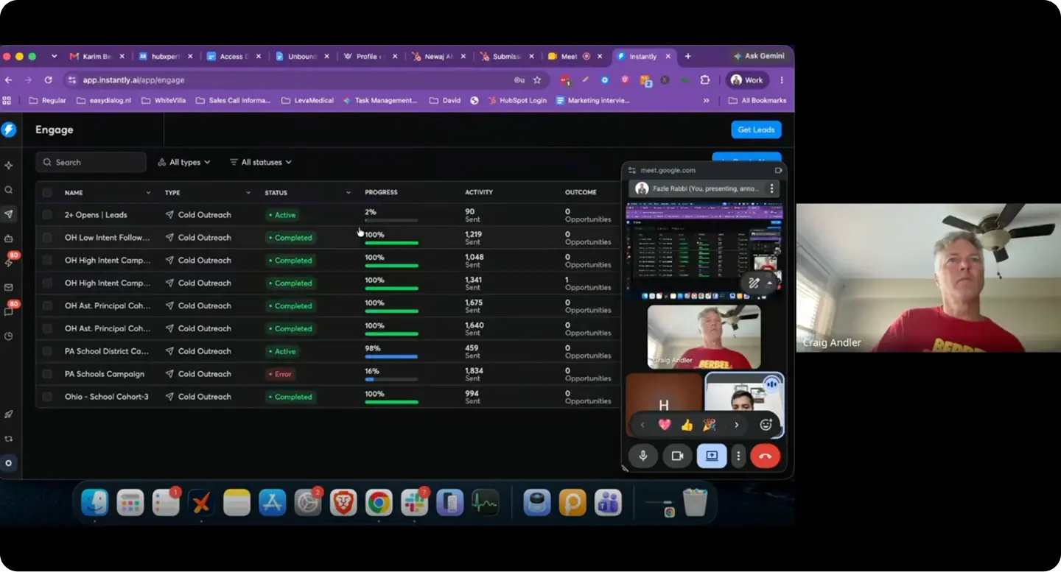The image size is (1061, 572).
Task: Send the thumbs up reaction
Action: pyautogui.click(x=687, y=425)
